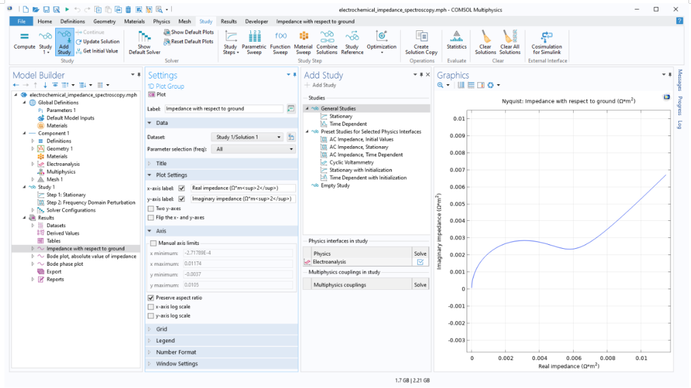
Task: Open Statistics in the Evaluate group
Action: tap(456, 40)
